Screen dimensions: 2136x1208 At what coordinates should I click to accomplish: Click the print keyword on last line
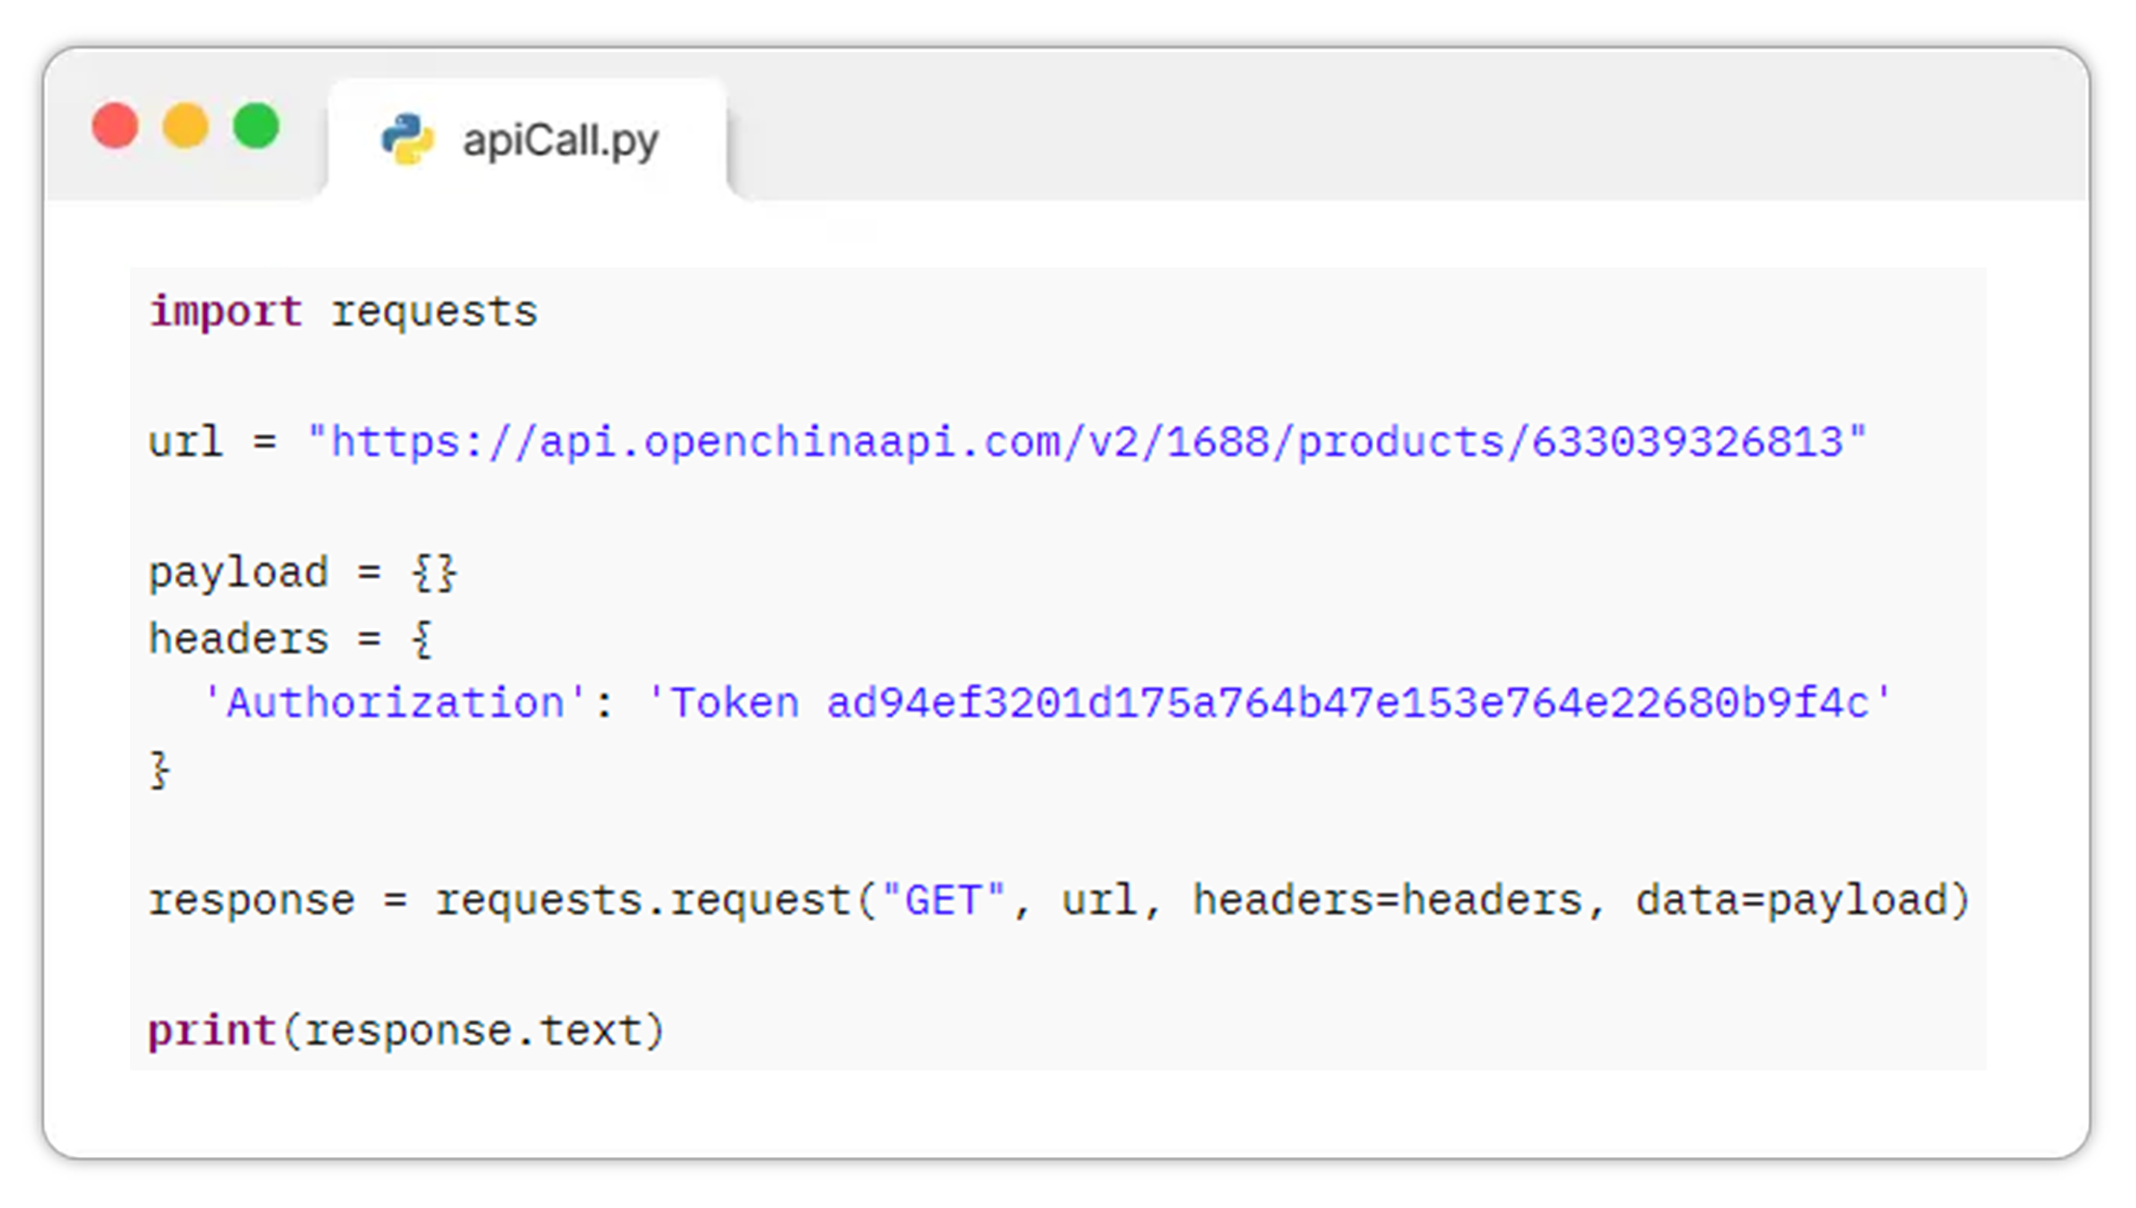click(x=213, y=1032)
